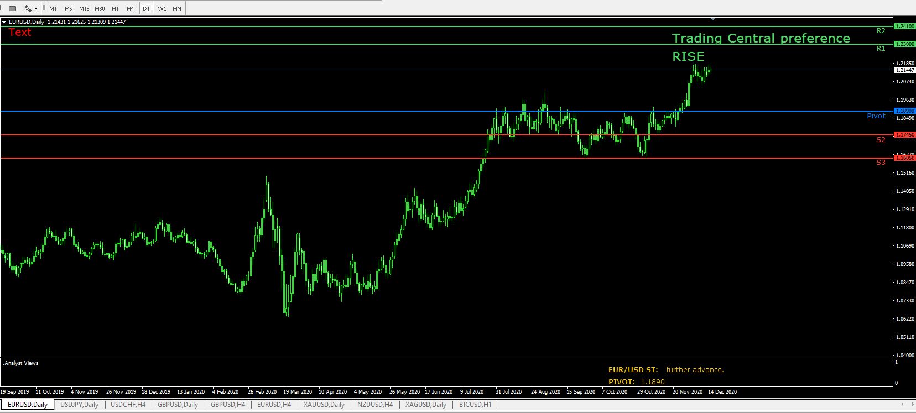Switch timeframe to MN monthly
Image resolution: width=916 pixels, height=413 pixels.
(177, 8)
